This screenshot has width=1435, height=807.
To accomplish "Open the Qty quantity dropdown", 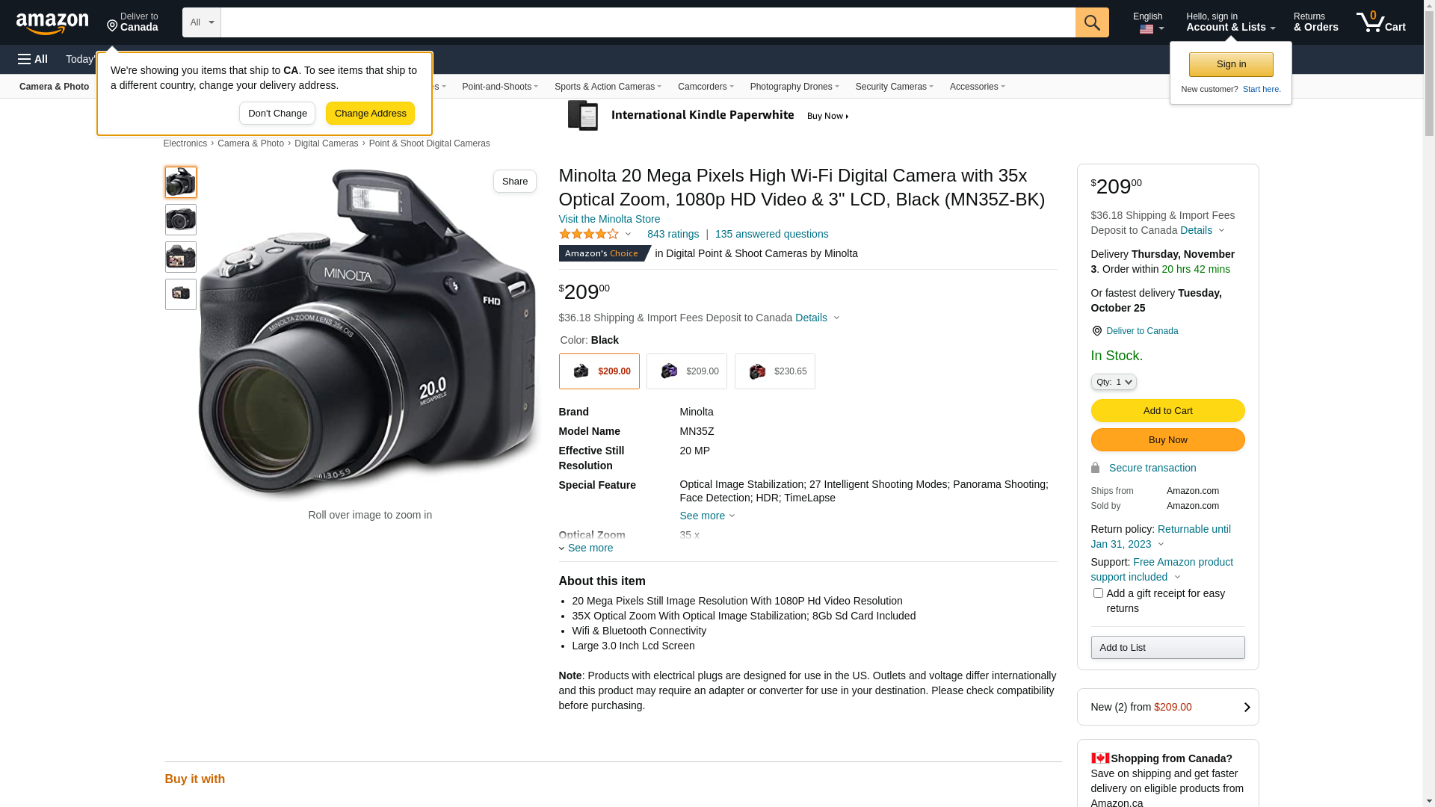I will click(x=1113, y=382).
